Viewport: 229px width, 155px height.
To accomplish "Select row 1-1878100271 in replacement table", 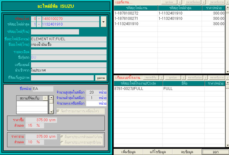I will [170, 19].
